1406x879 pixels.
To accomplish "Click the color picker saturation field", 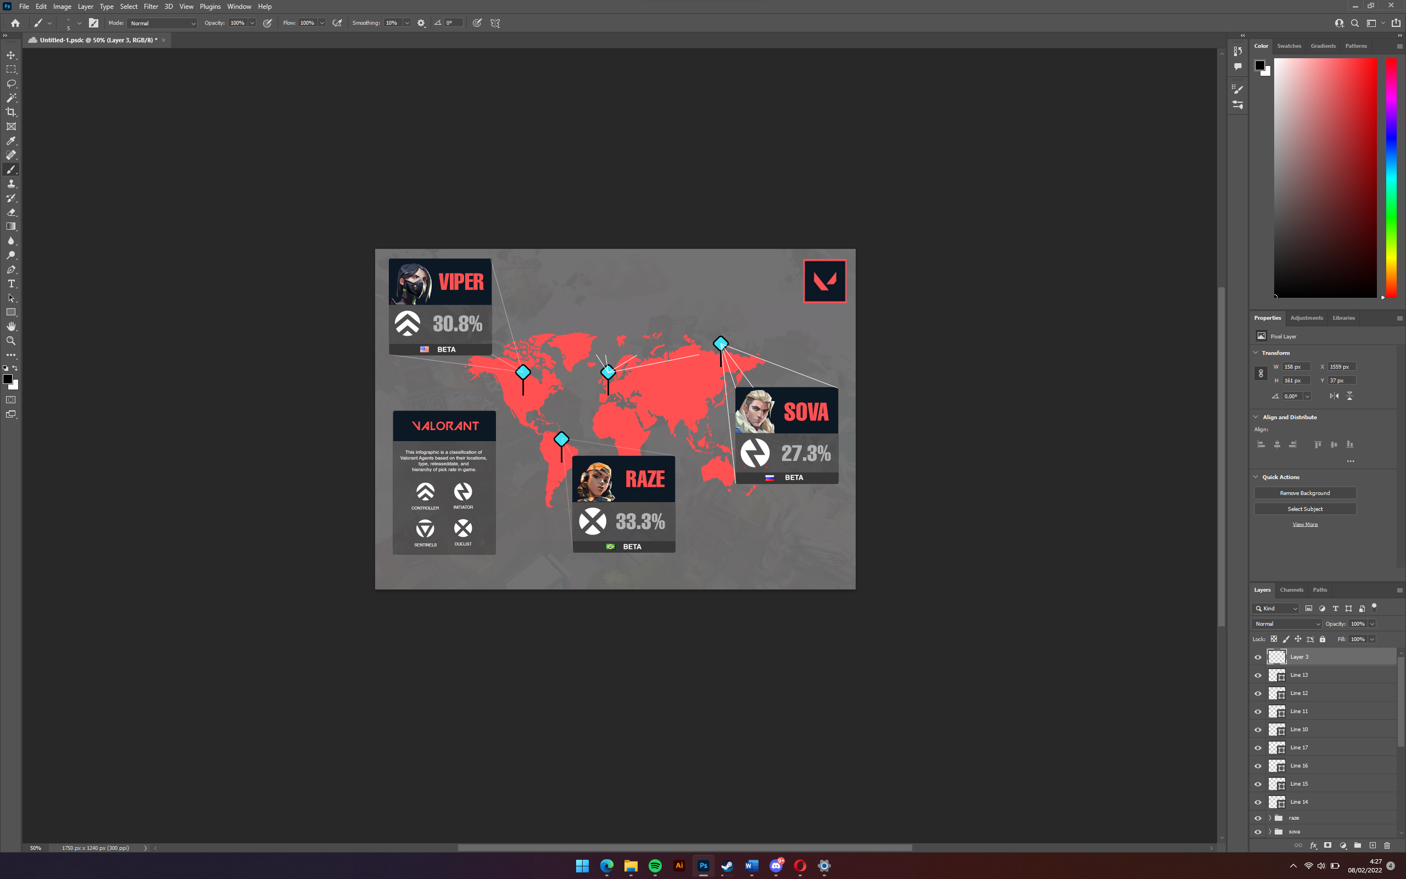I will point(1325,177).
